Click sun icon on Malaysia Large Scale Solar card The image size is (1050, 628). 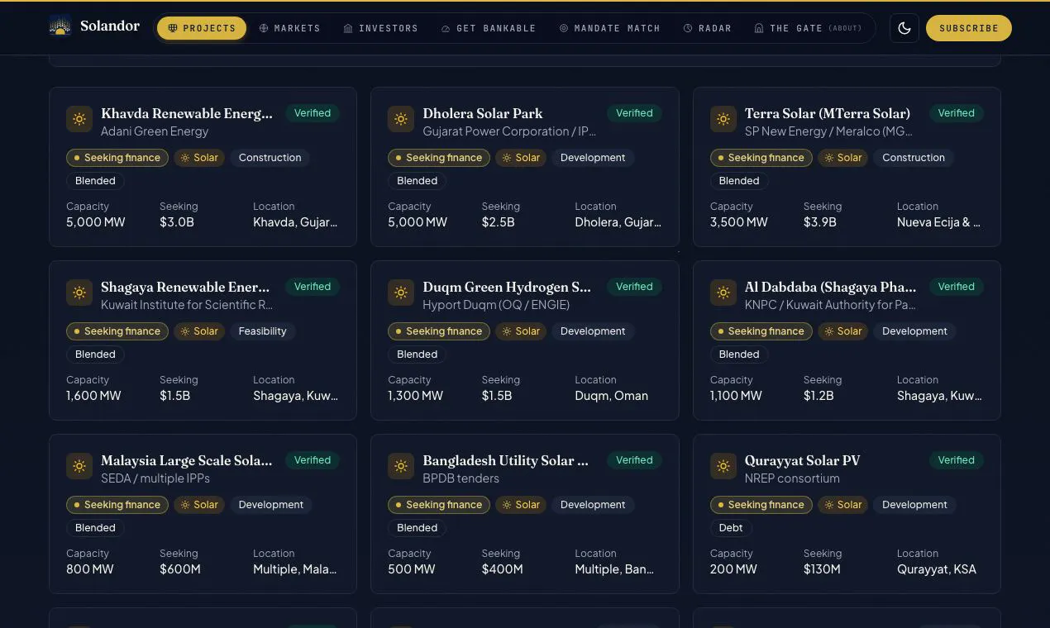(79, 466)
